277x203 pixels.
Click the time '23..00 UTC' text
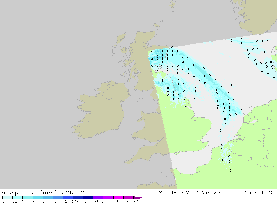coord(230,192)
